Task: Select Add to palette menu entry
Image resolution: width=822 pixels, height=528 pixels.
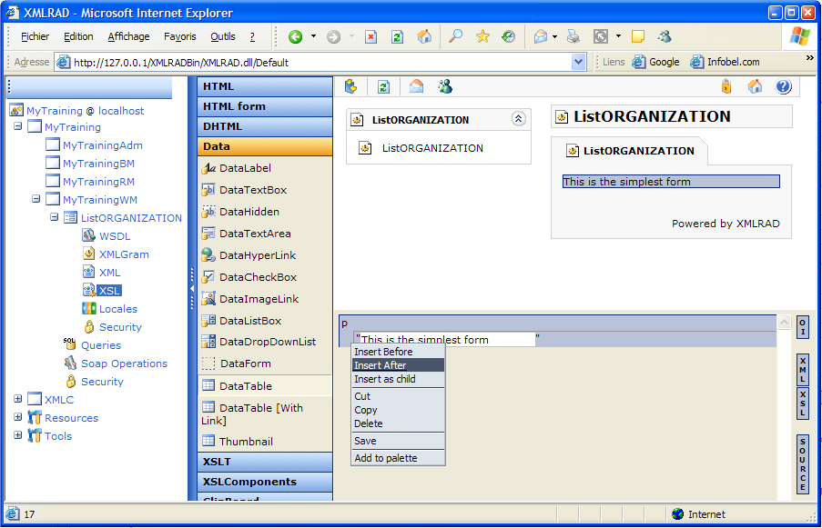Action: tap(386, 458)
